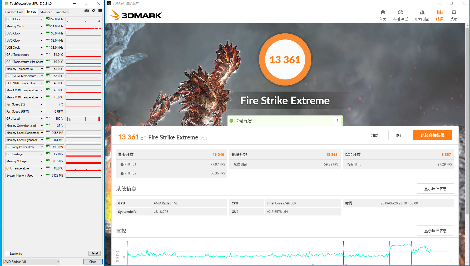
Task: Minimize the GPU-Z window
Action: (x=74, y=3)
